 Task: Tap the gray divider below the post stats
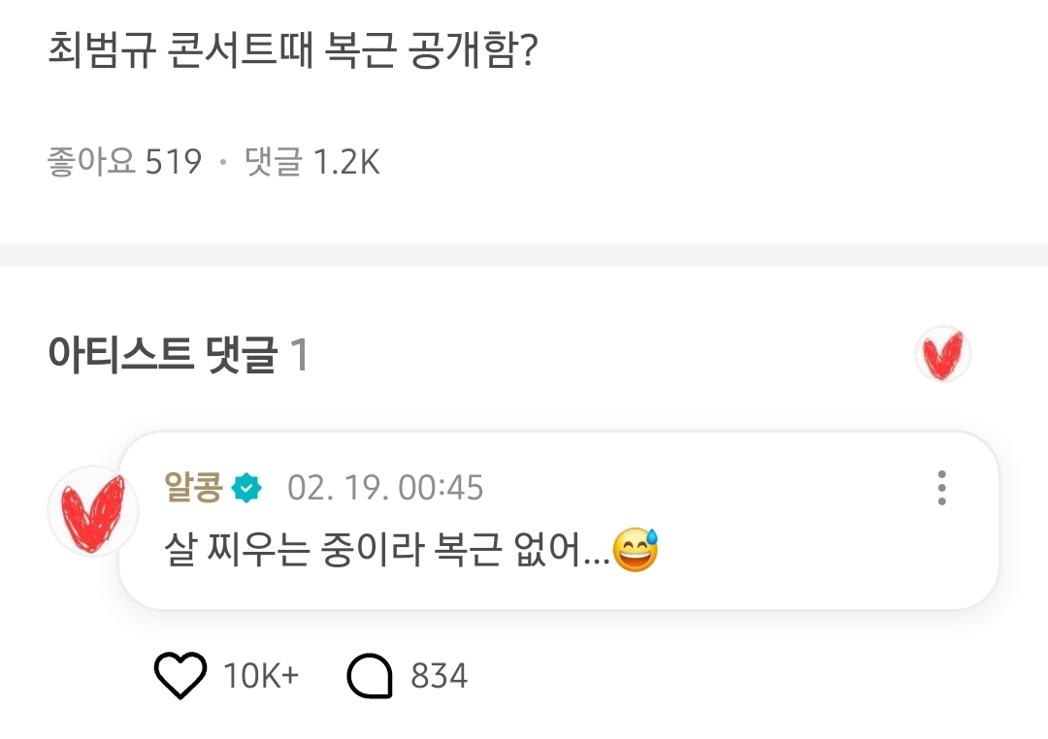coord(524,255)
